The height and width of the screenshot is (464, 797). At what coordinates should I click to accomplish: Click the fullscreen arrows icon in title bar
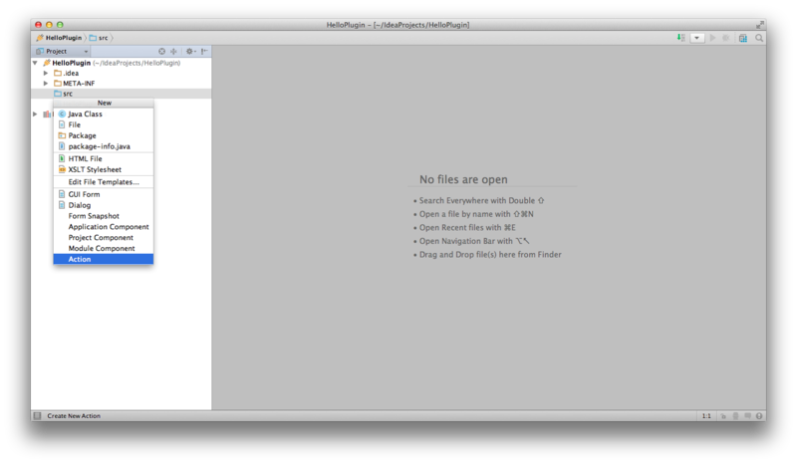pyautogui.click(x=760, y=24)
